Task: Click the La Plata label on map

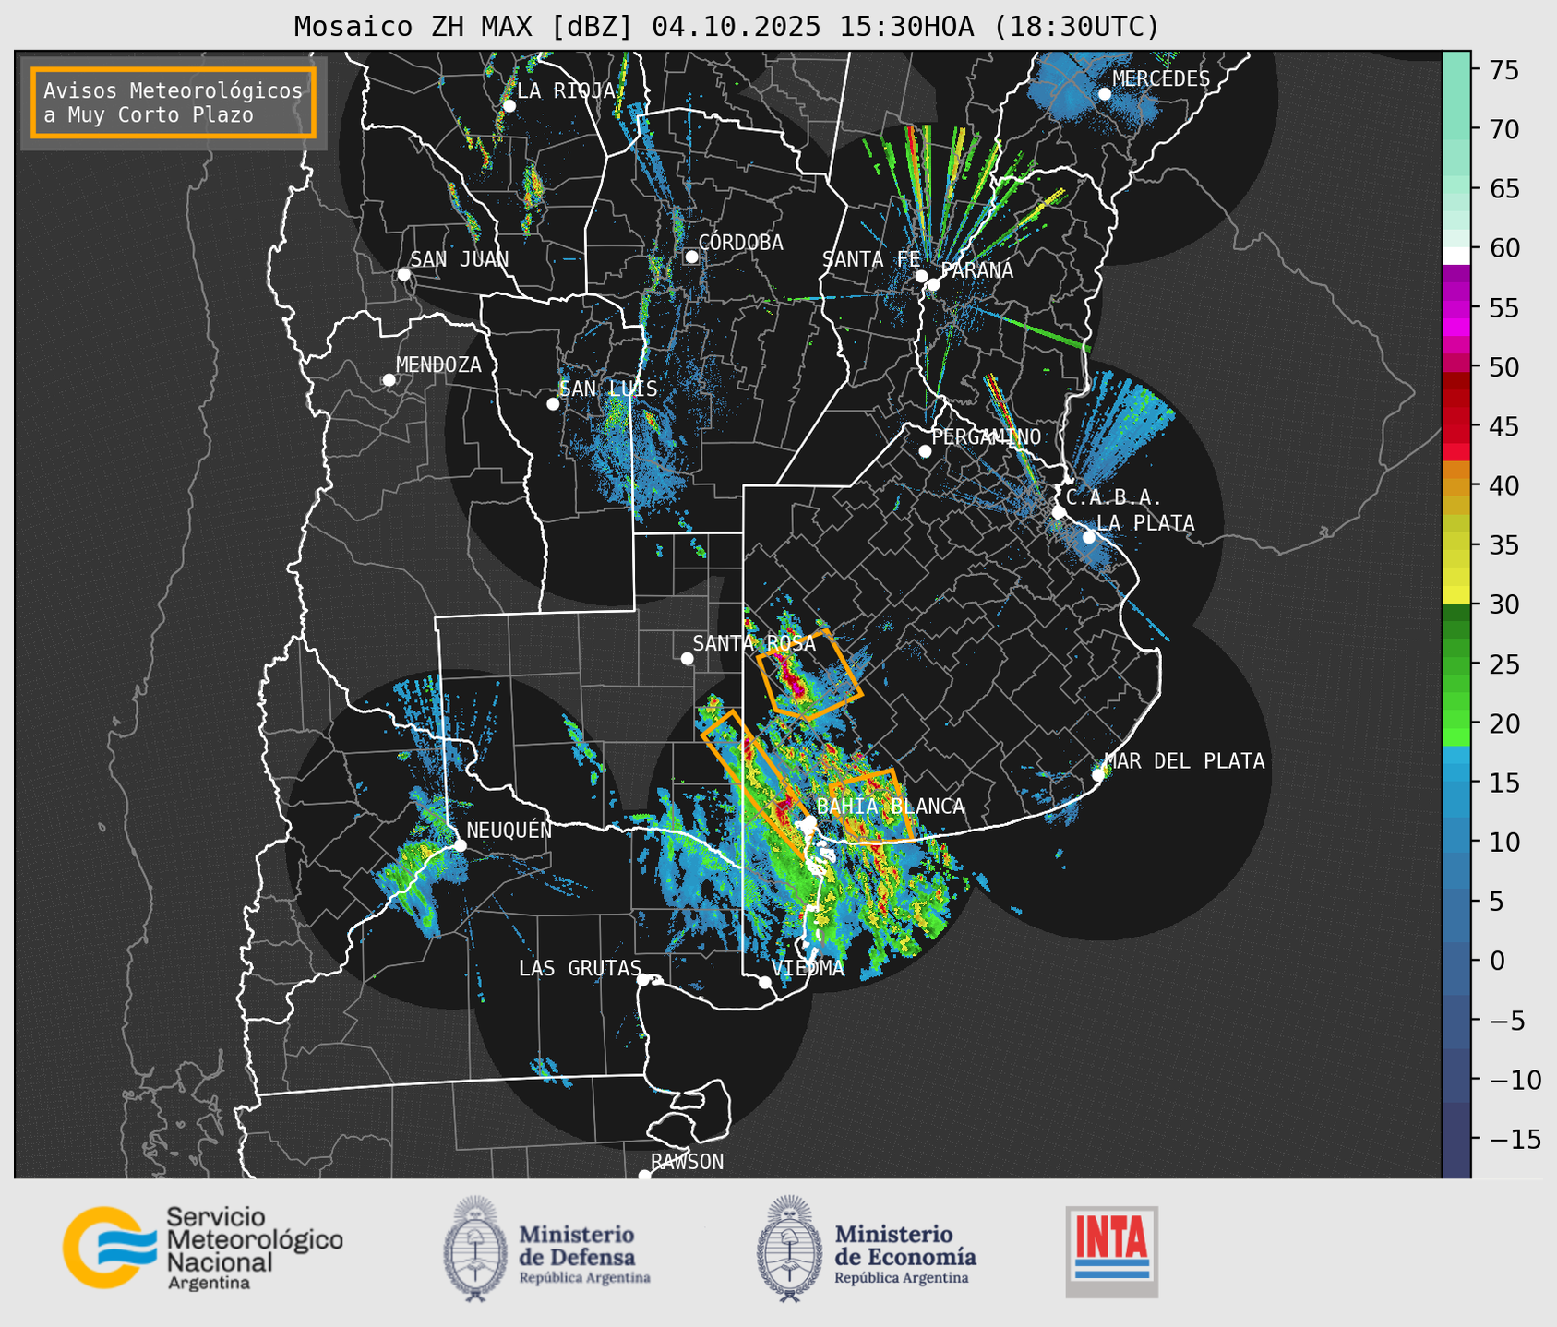Action: coord(1144,523)
